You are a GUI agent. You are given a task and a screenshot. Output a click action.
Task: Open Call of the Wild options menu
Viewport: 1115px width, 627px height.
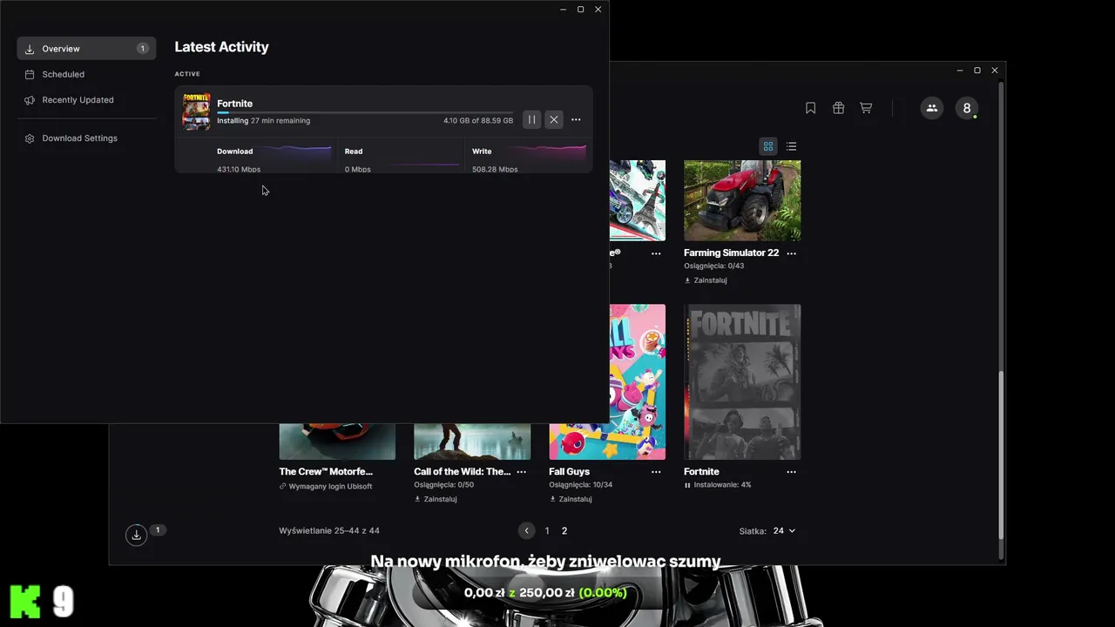(521, 472)
